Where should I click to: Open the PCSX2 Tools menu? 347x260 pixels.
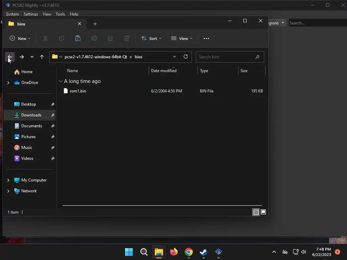[60, 14]
